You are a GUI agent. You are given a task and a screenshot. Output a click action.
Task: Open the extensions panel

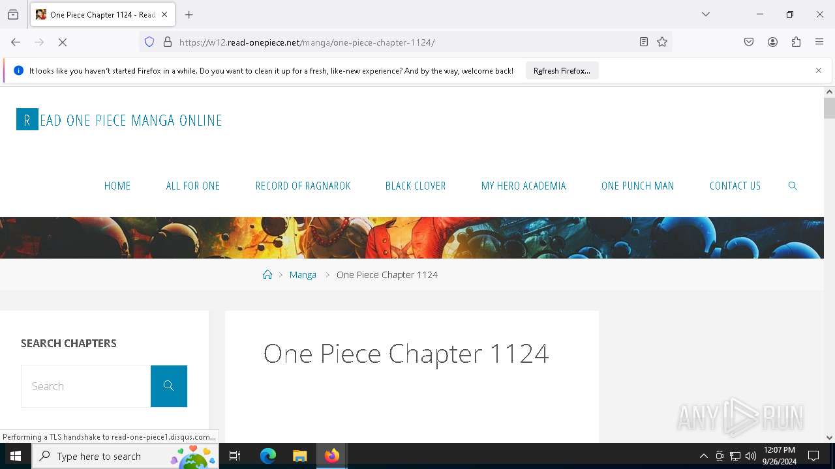pyautogui.click(x=796, y=42)
